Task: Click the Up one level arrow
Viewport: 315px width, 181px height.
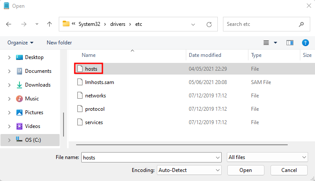Action: (49, 25)
